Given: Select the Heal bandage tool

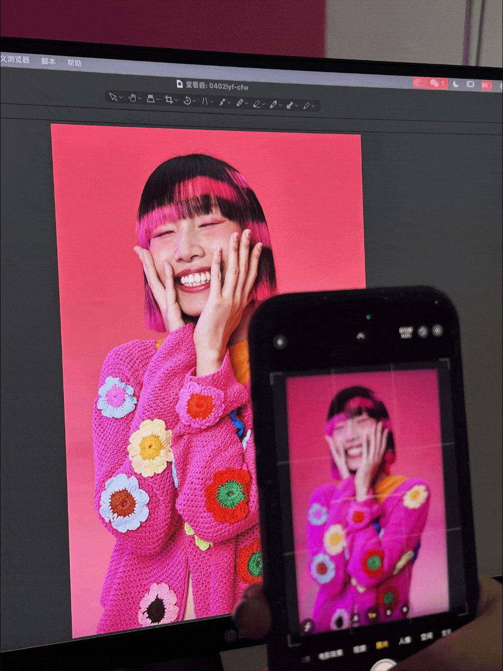Looking at the screenshot, I should 239,103.
